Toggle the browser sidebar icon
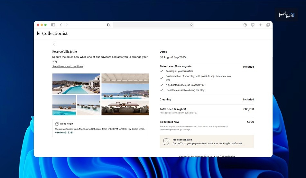The image size is (306, 178). tap(53, 25)
